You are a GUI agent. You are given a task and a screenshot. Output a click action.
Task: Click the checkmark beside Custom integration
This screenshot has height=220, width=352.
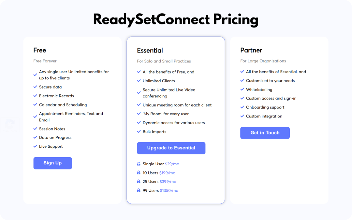click(242, 116)
